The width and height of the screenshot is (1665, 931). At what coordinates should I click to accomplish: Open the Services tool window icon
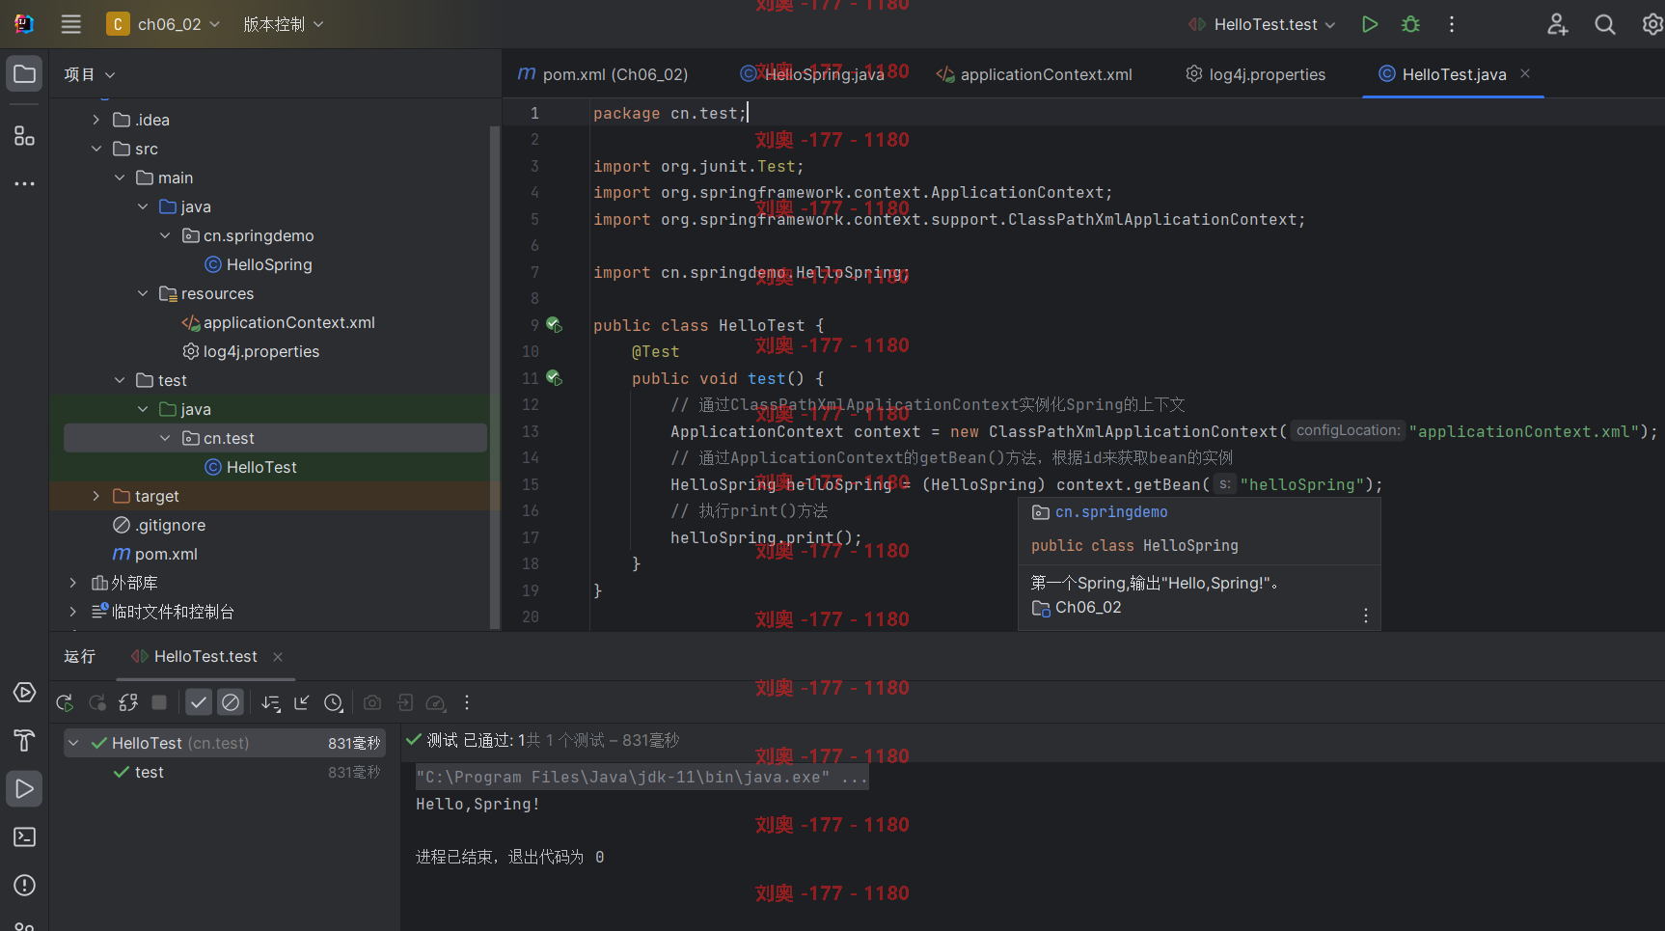click(x=24, y=693)
